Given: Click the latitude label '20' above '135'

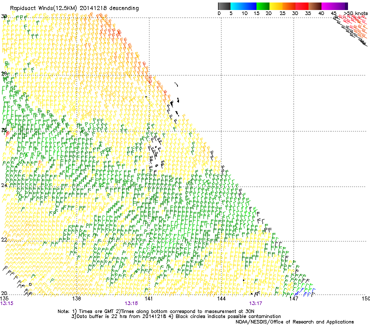Looking at the screenshot, I should click(4, 293).
